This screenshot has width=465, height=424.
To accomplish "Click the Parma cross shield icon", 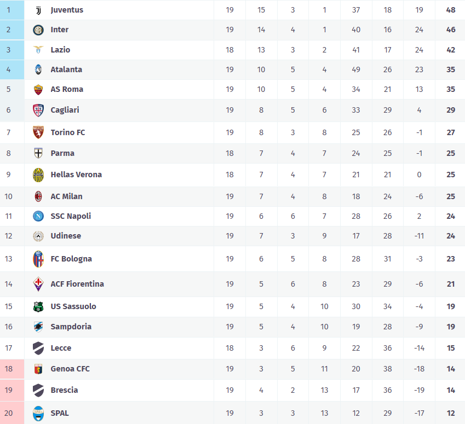I will [38, 153].
